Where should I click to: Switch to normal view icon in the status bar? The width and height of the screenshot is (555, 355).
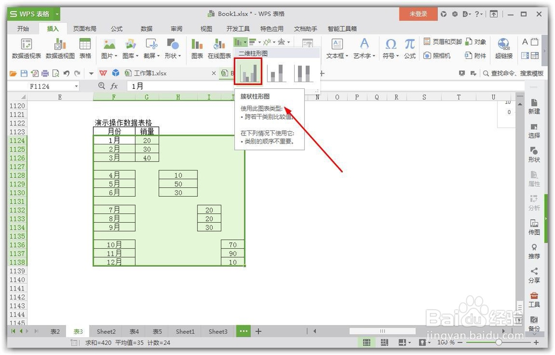(367, 342)
